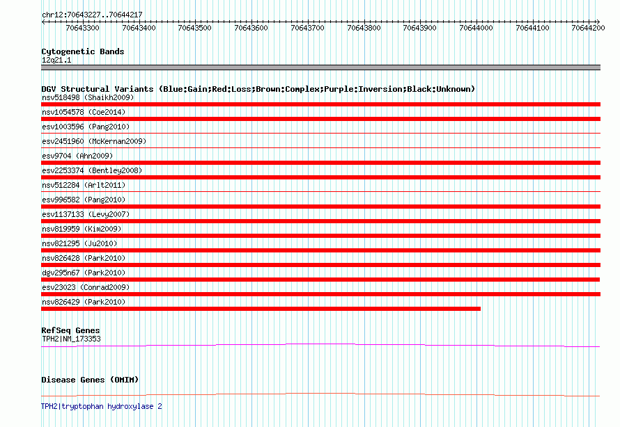Click ruler position label 70644200
This screenshot has width=620, height=427.
tap(588, 28)
